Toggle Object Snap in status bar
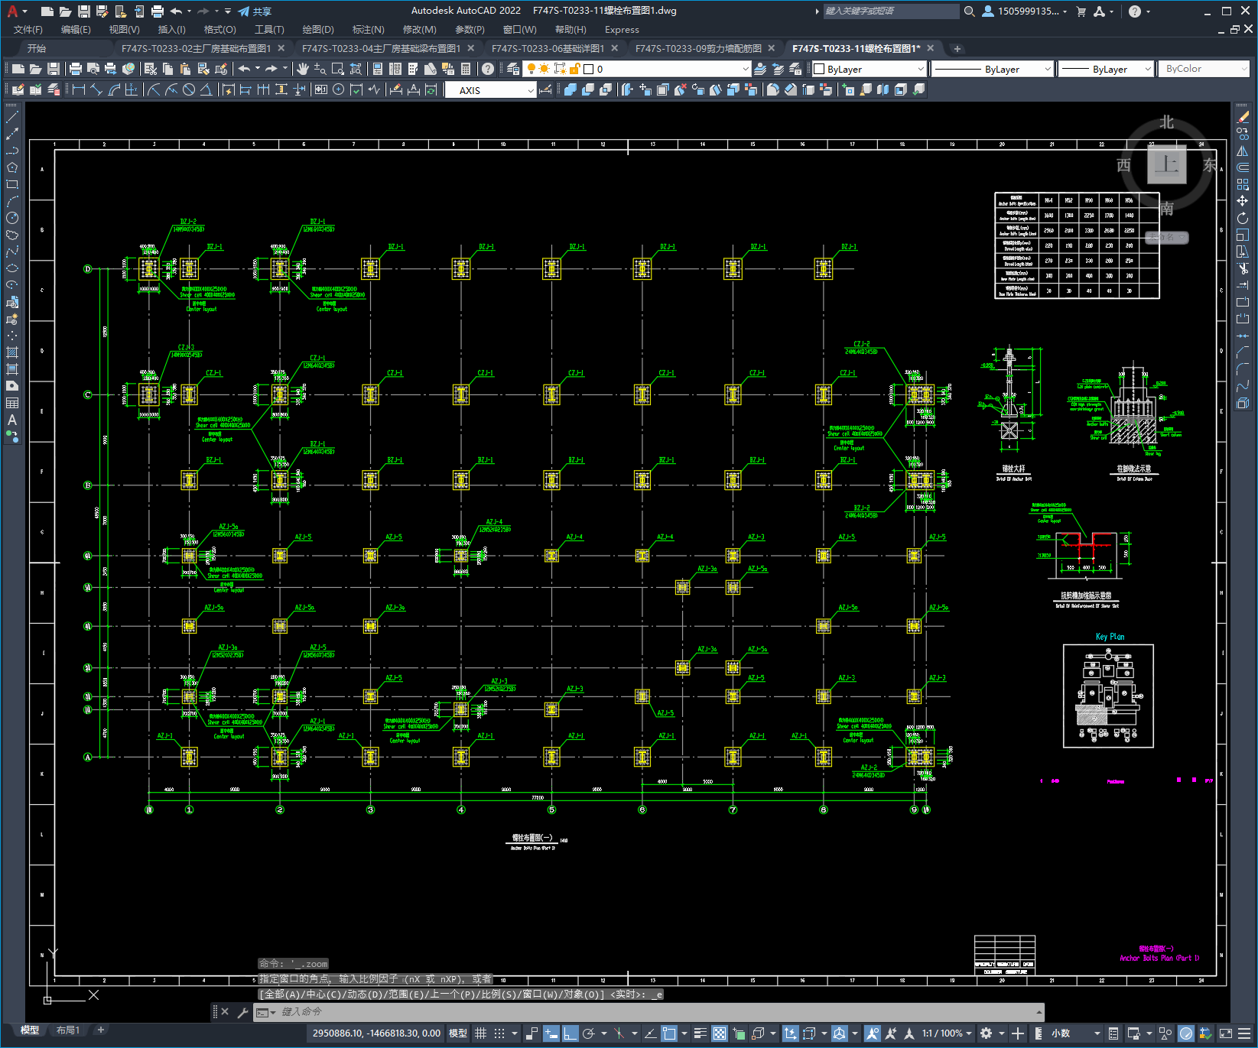Screen dimensions: 1258x1048 coord(669,1033)
